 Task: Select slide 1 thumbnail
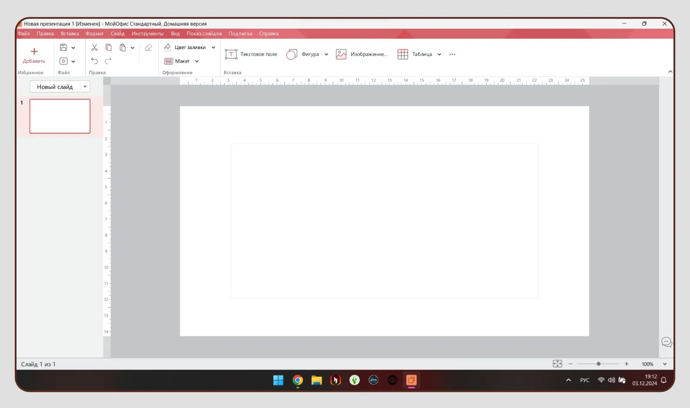(60, 116)
